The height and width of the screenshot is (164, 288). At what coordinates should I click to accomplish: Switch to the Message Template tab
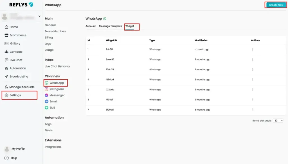[x=110, y=26]
